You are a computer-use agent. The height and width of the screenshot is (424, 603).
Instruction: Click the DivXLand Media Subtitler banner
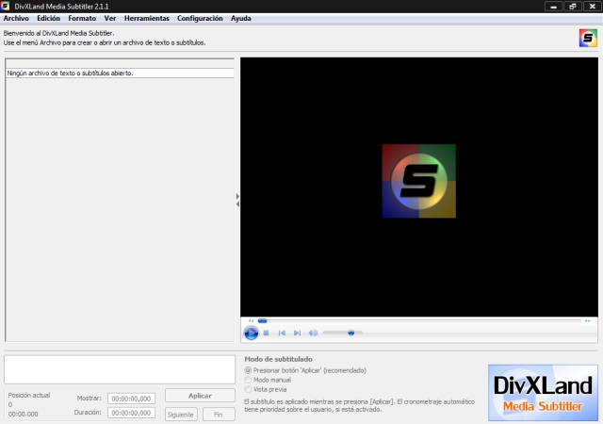click(543, 393)
